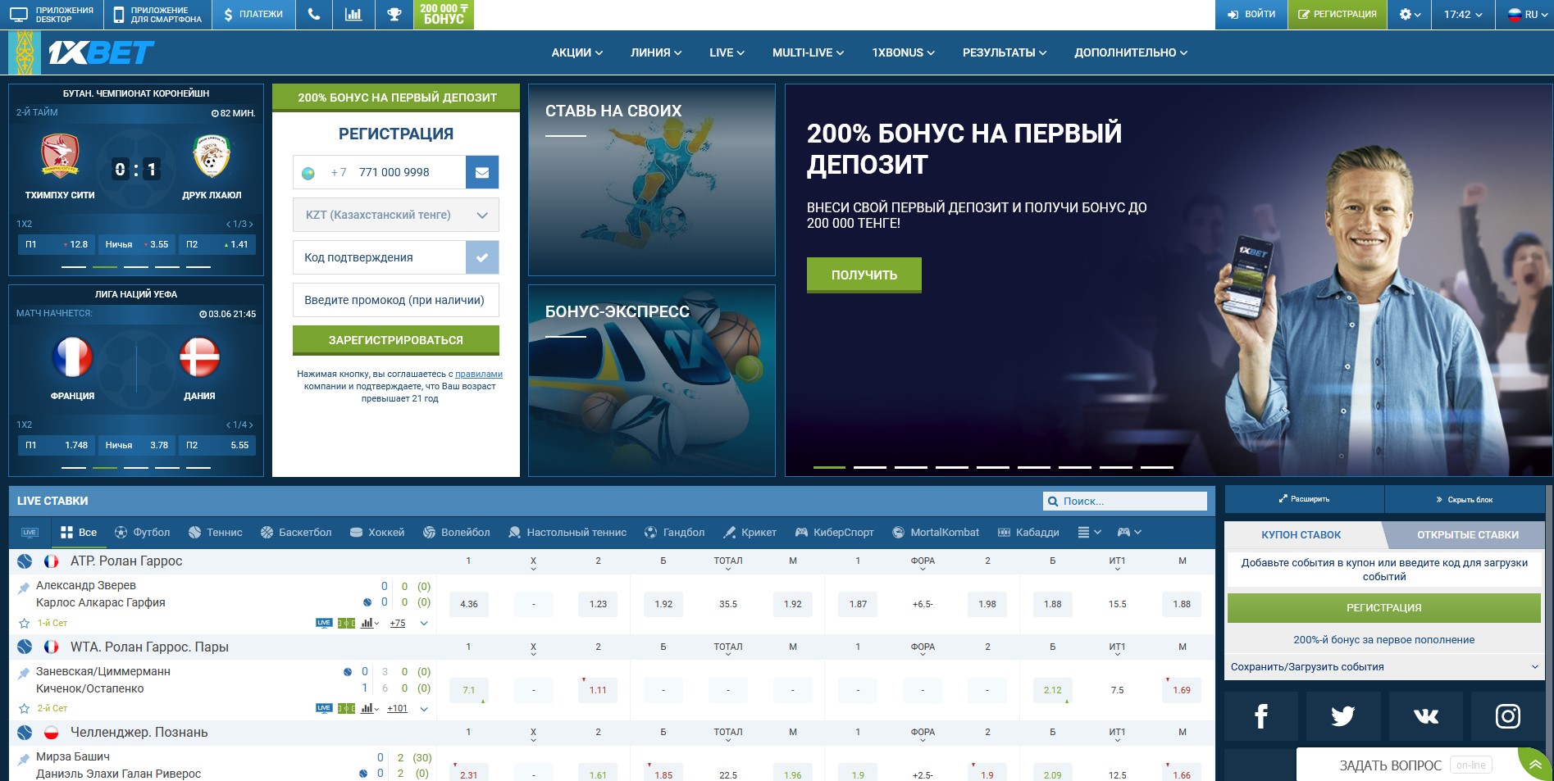The height and width of the screenshot is (781, 1554).
Task: Click the 200 000 бонус badge
Action: 444,14
